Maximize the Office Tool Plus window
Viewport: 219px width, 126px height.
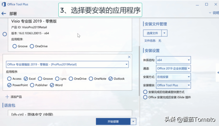(x=206, y=4)
